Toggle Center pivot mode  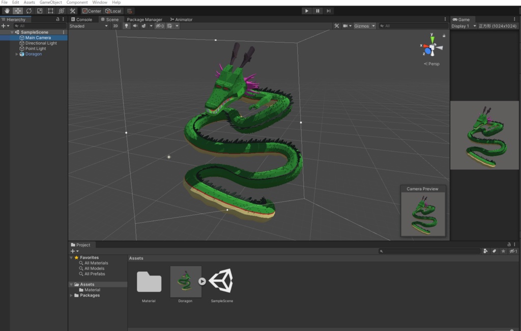pos(92,11)
